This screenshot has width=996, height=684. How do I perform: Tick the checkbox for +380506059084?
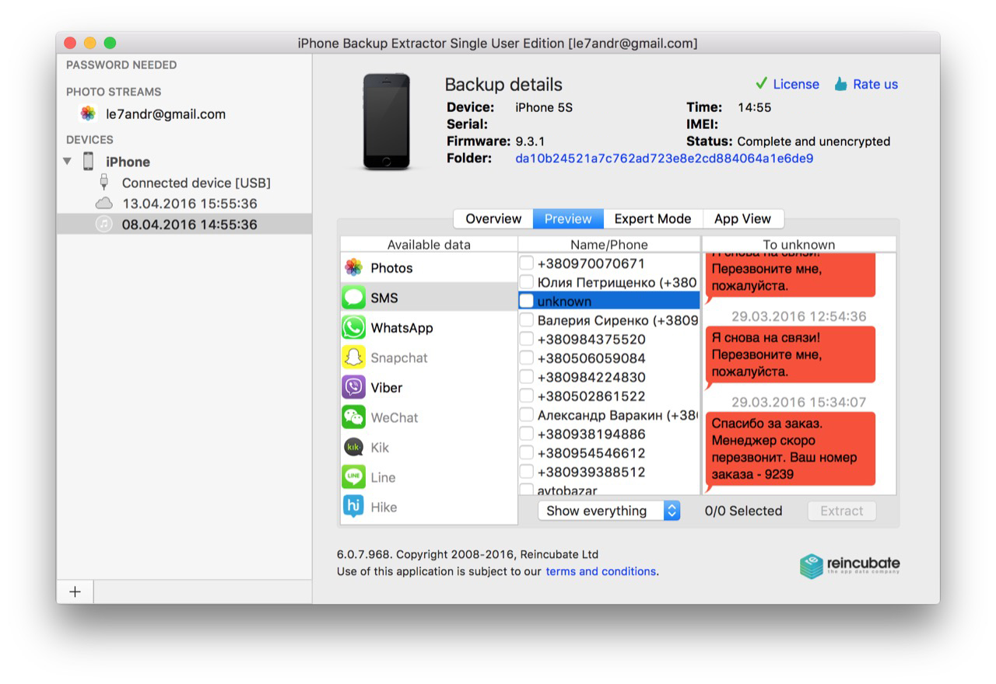[527, 358]
